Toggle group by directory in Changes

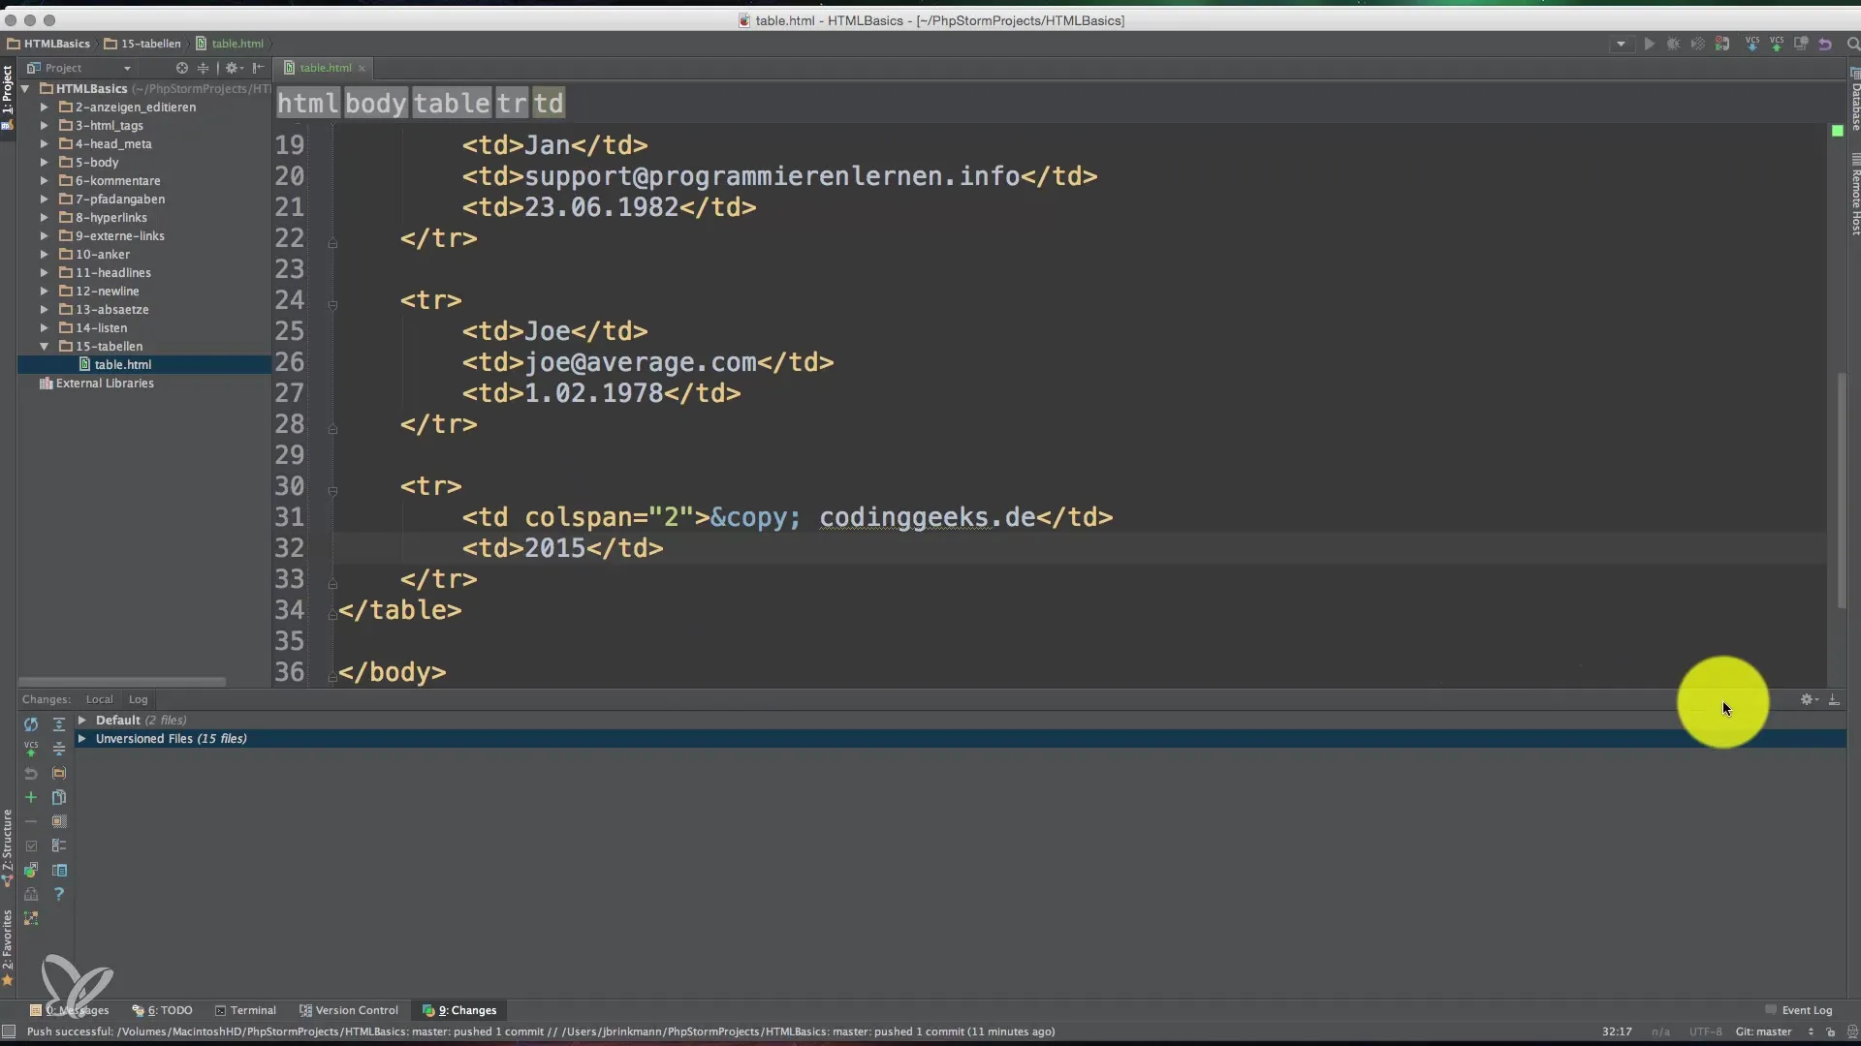tap(59, 773)
